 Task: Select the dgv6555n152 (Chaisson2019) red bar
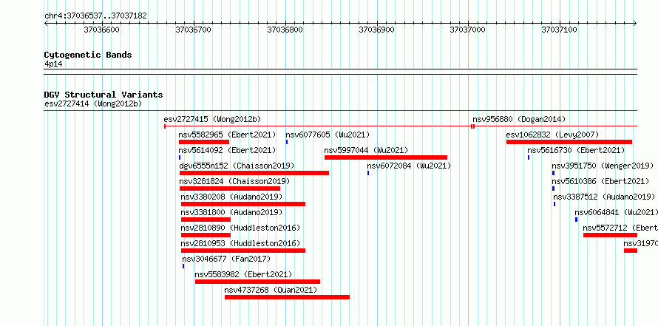point(254,173)
